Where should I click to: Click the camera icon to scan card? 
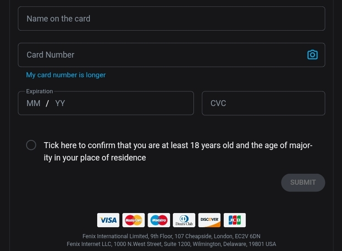coord(312,55)
